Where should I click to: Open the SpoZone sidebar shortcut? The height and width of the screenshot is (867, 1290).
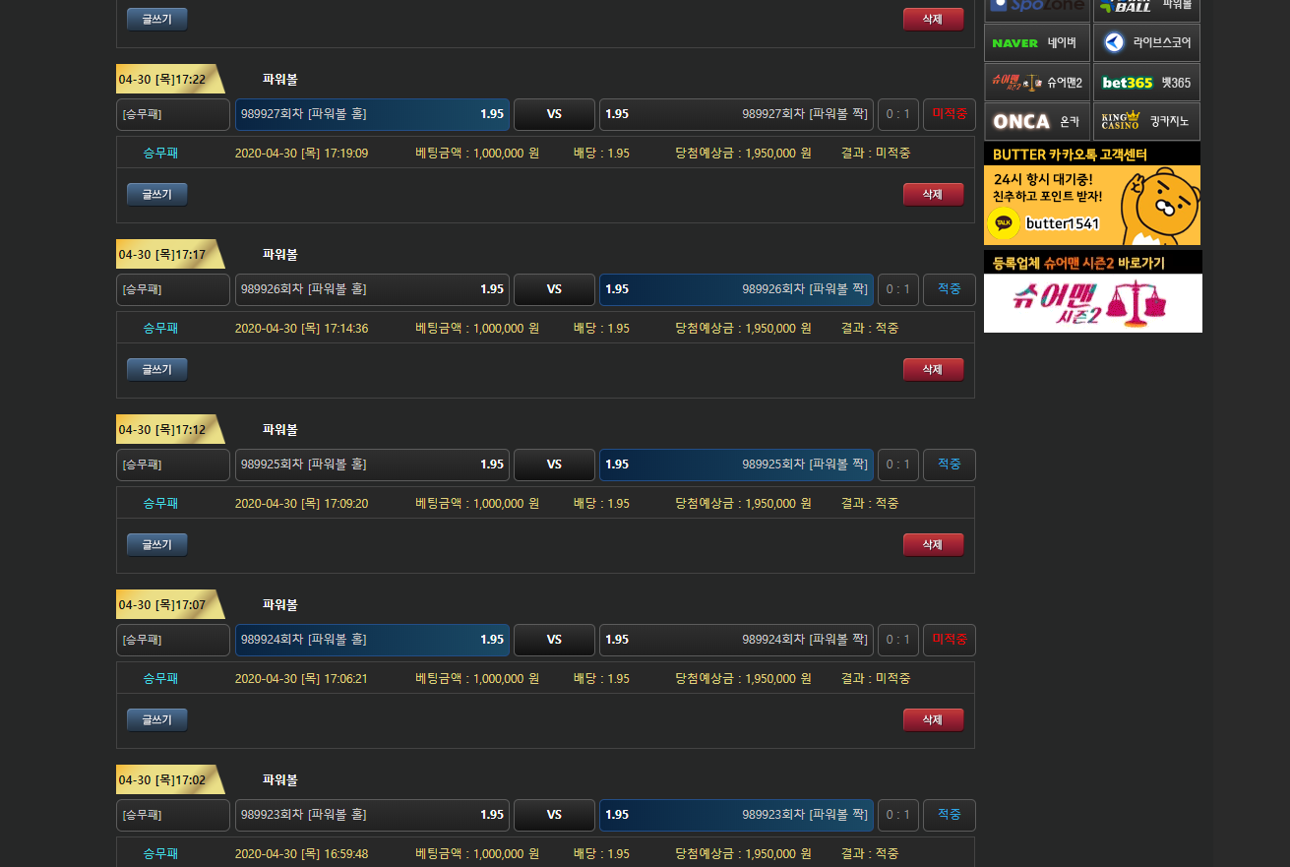point(1036,6)
